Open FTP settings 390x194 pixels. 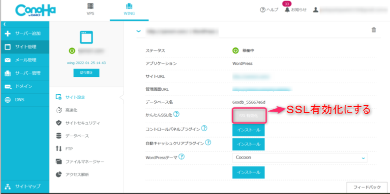point(64,149)
